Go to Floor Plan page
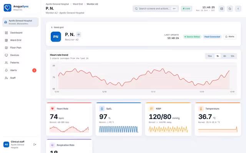Viewport: 246px width, 153px height. click(x=20, y=48)
